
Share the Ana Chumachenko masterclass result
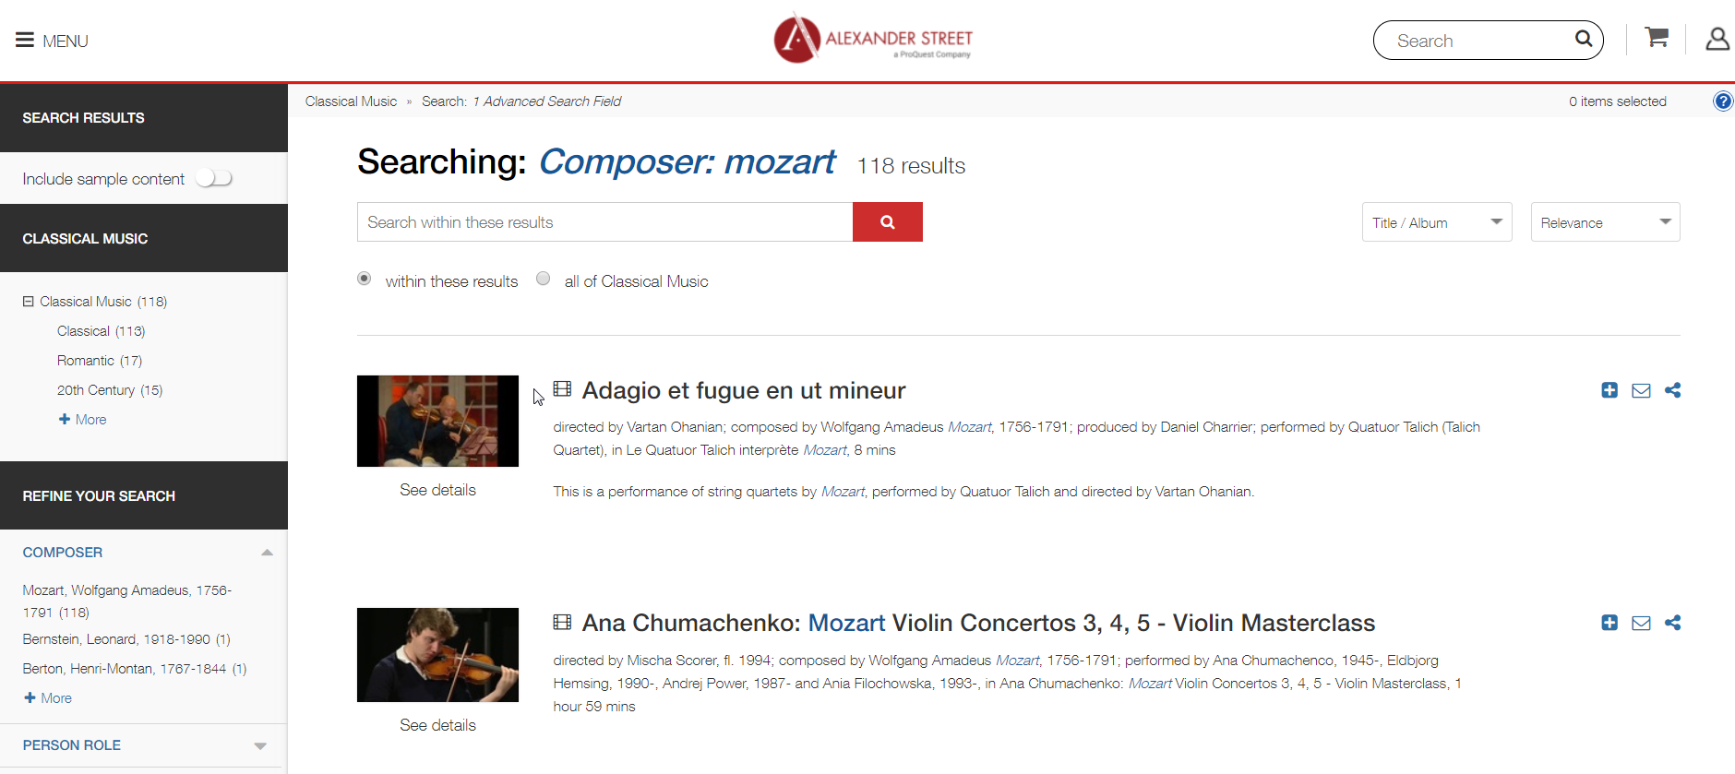(x=1672, y=623)
